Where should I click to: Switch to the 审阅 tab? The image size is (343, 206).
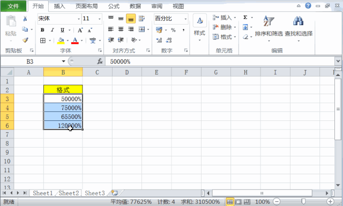coord(157,6)
